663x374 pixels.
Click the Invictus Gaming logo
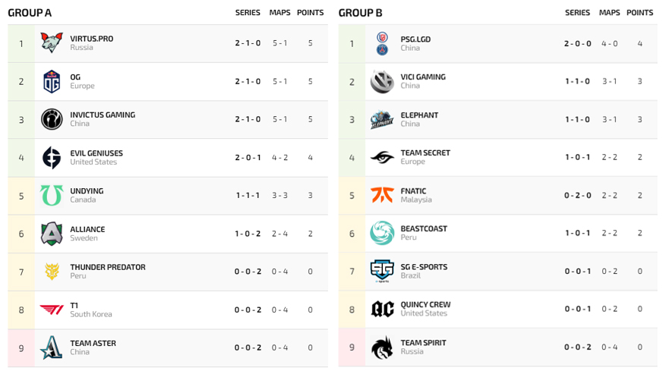coord(52,119)
